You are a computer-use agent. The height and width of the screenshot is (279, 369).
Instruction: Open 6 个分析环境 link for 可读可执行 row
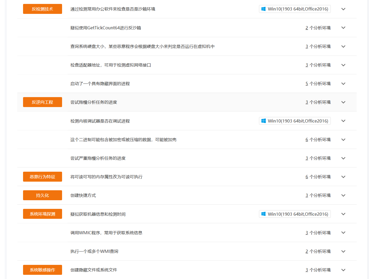pos(318,177)
